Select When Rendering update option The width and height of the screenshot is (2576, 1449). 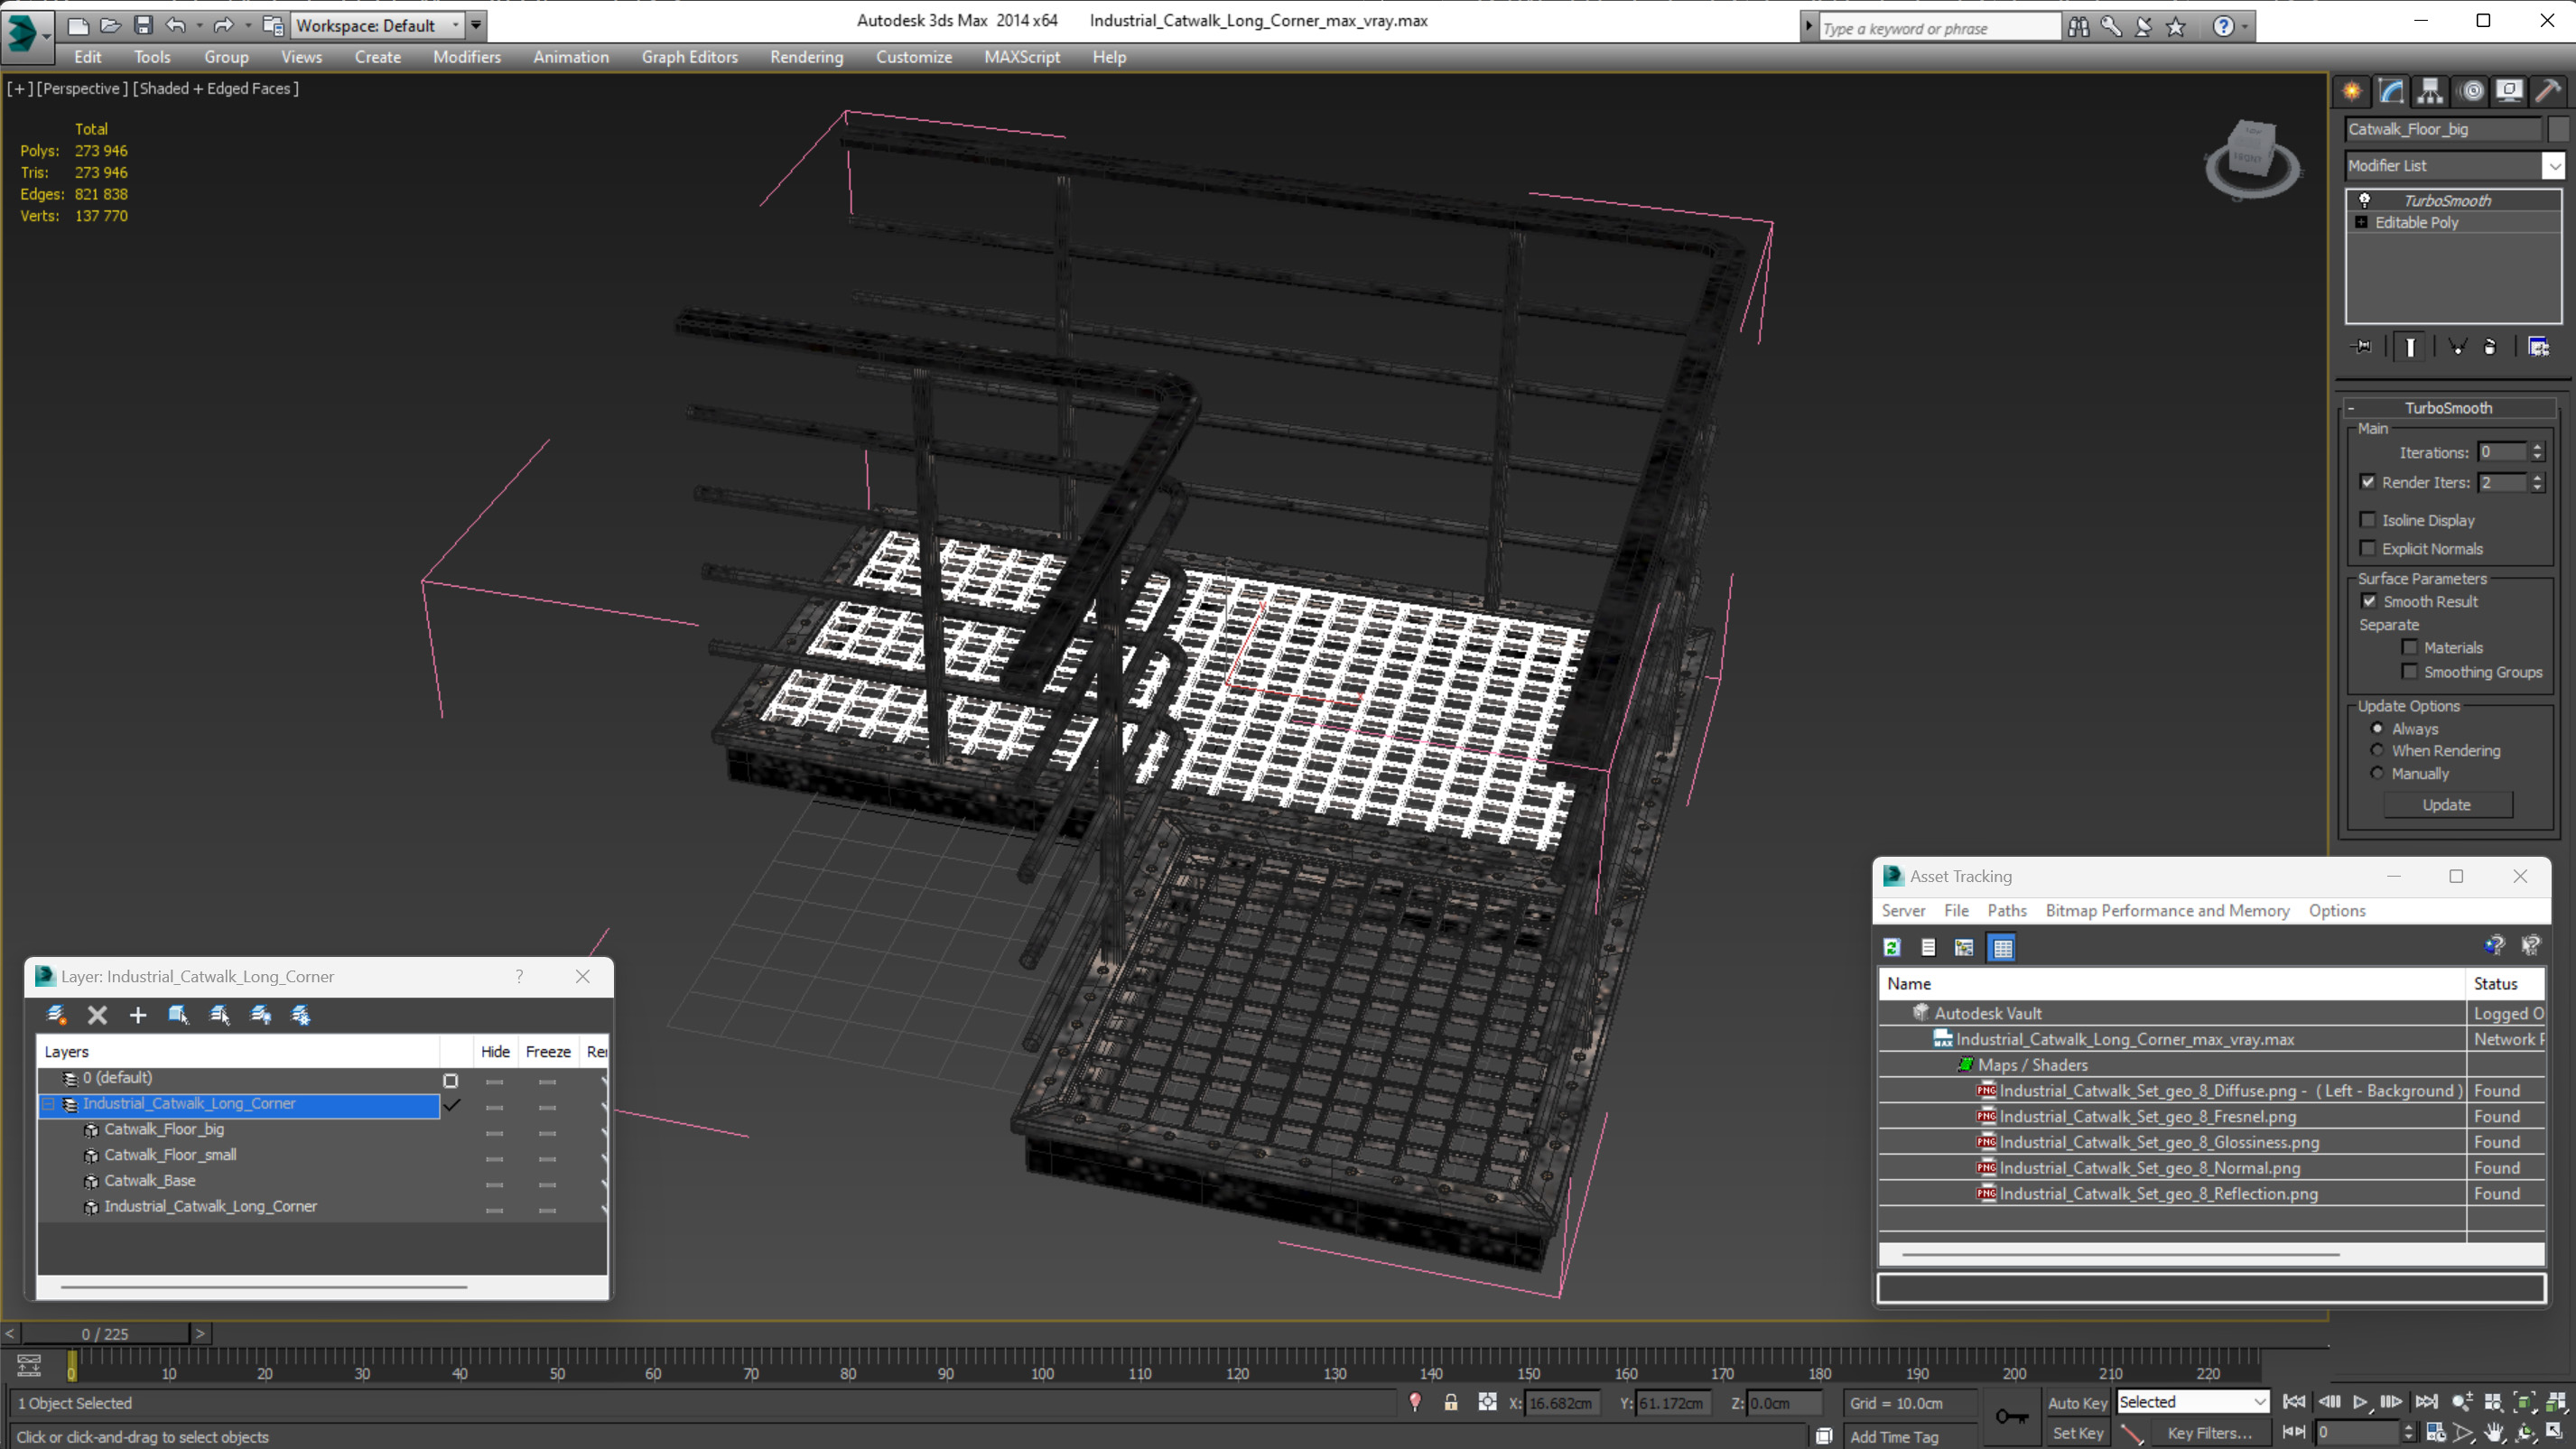[x=2377, y=750]
